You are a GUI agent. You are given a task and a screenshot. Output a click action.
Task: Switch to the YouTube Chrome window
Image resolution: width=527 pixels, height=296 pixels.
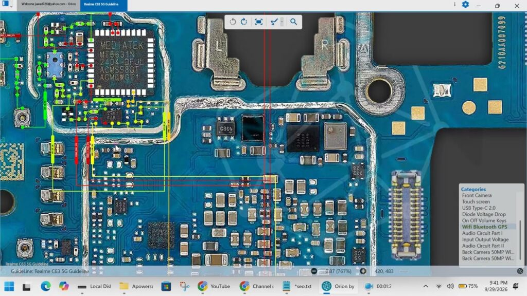tap(214, 286)
